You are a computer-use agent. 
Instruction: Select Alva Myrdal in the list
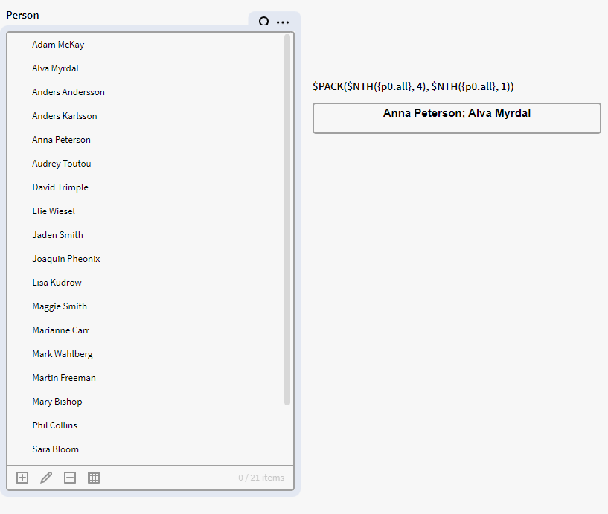pos(55,68)
